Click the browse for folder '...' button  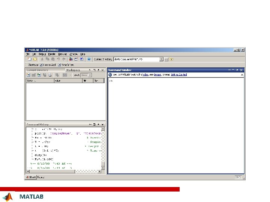pos(166,59)
